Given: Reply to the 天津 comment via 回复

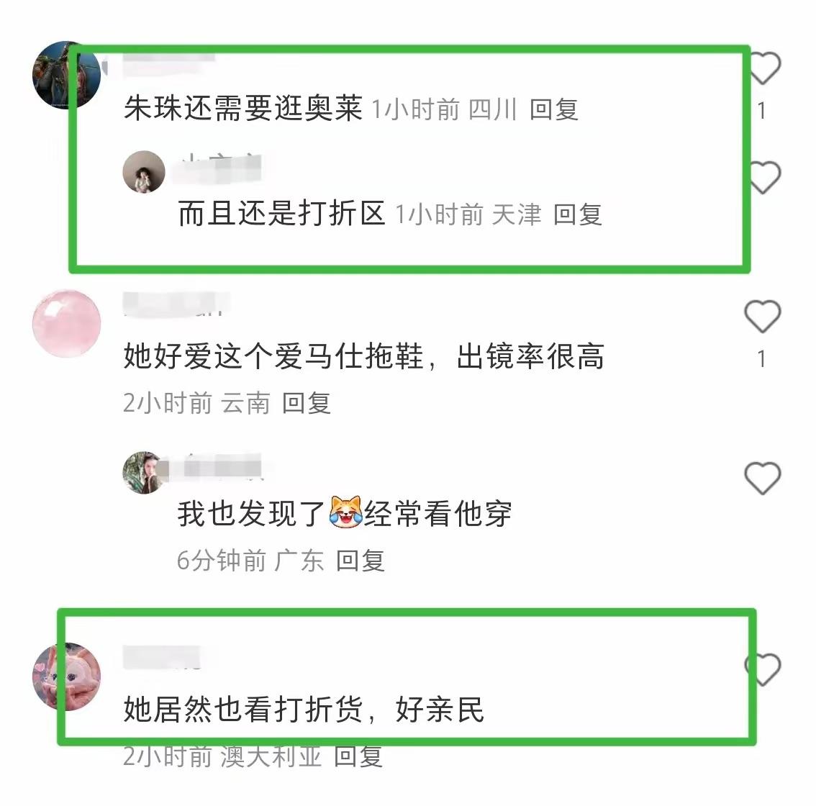Looking at the screenshot, I should [578, 214].
